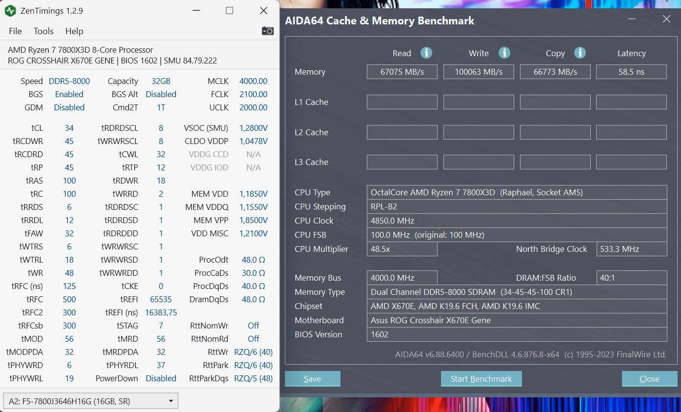Click the Save button in AIDA64
Image resolution: width=681 pixels, height=412 pixels.
click(x=313, y=379)
